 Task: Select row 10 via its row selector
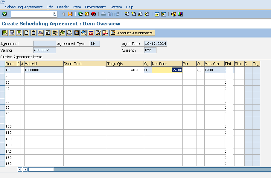pos(2,70)
